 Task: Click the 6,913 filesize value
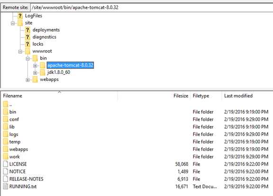pyautogui.click(x=183, y=179)
